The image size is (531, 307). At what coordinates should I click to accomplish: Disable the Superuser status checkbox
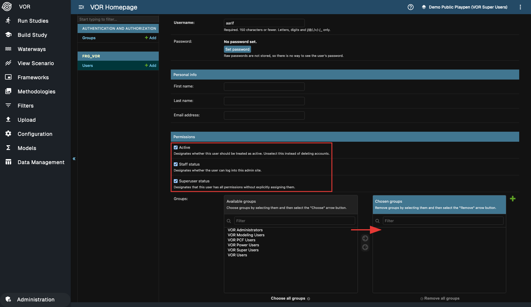tap(176, 181)
